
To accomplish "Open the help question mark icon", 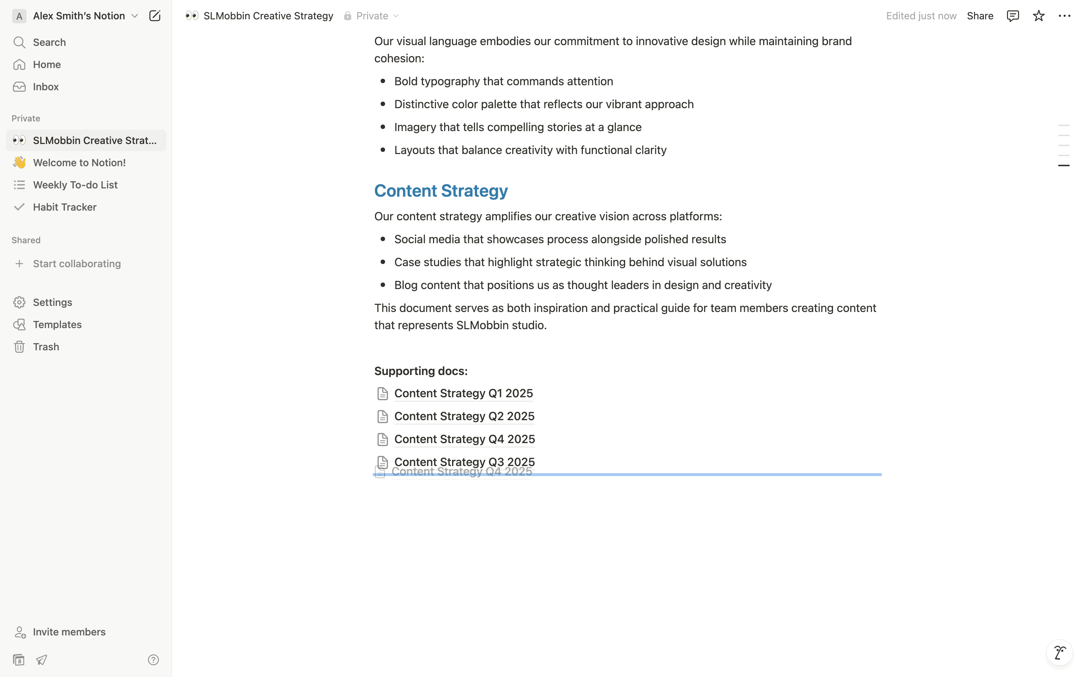I will 153,659.
